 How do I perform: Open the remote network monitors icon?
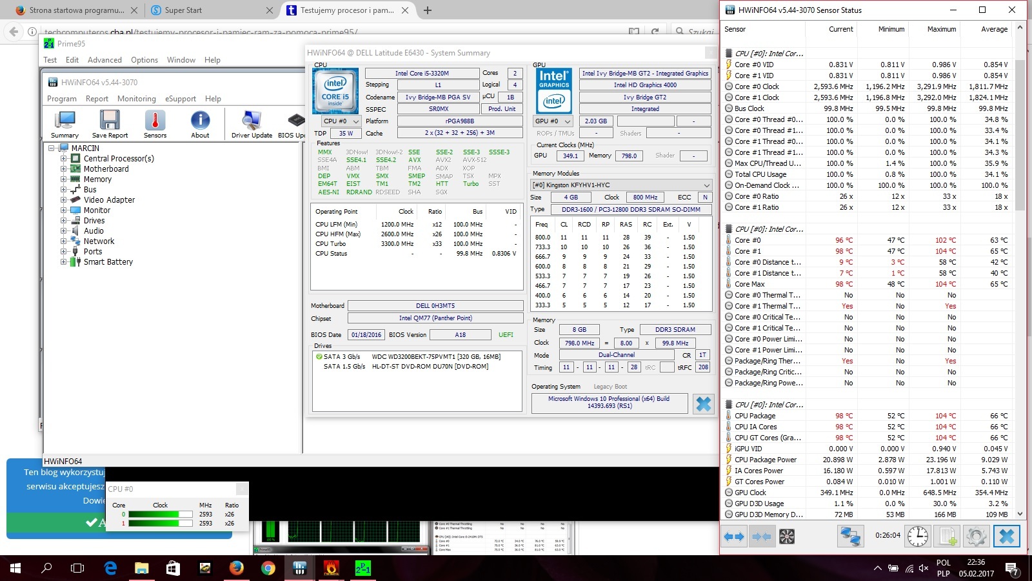click(x=850, y=536)
